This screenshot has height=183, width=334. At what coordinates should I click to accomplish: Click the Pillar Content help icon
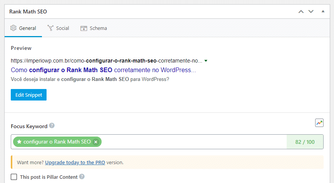(x=82, y=177)
